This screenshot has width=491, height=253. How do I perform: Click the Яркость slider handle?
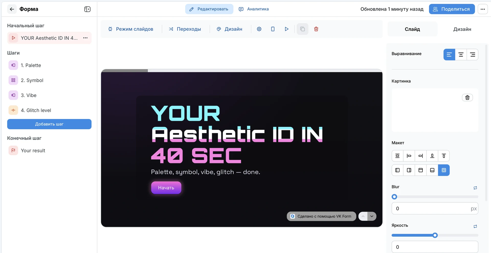pyautogui.click(x=435, y=235)
